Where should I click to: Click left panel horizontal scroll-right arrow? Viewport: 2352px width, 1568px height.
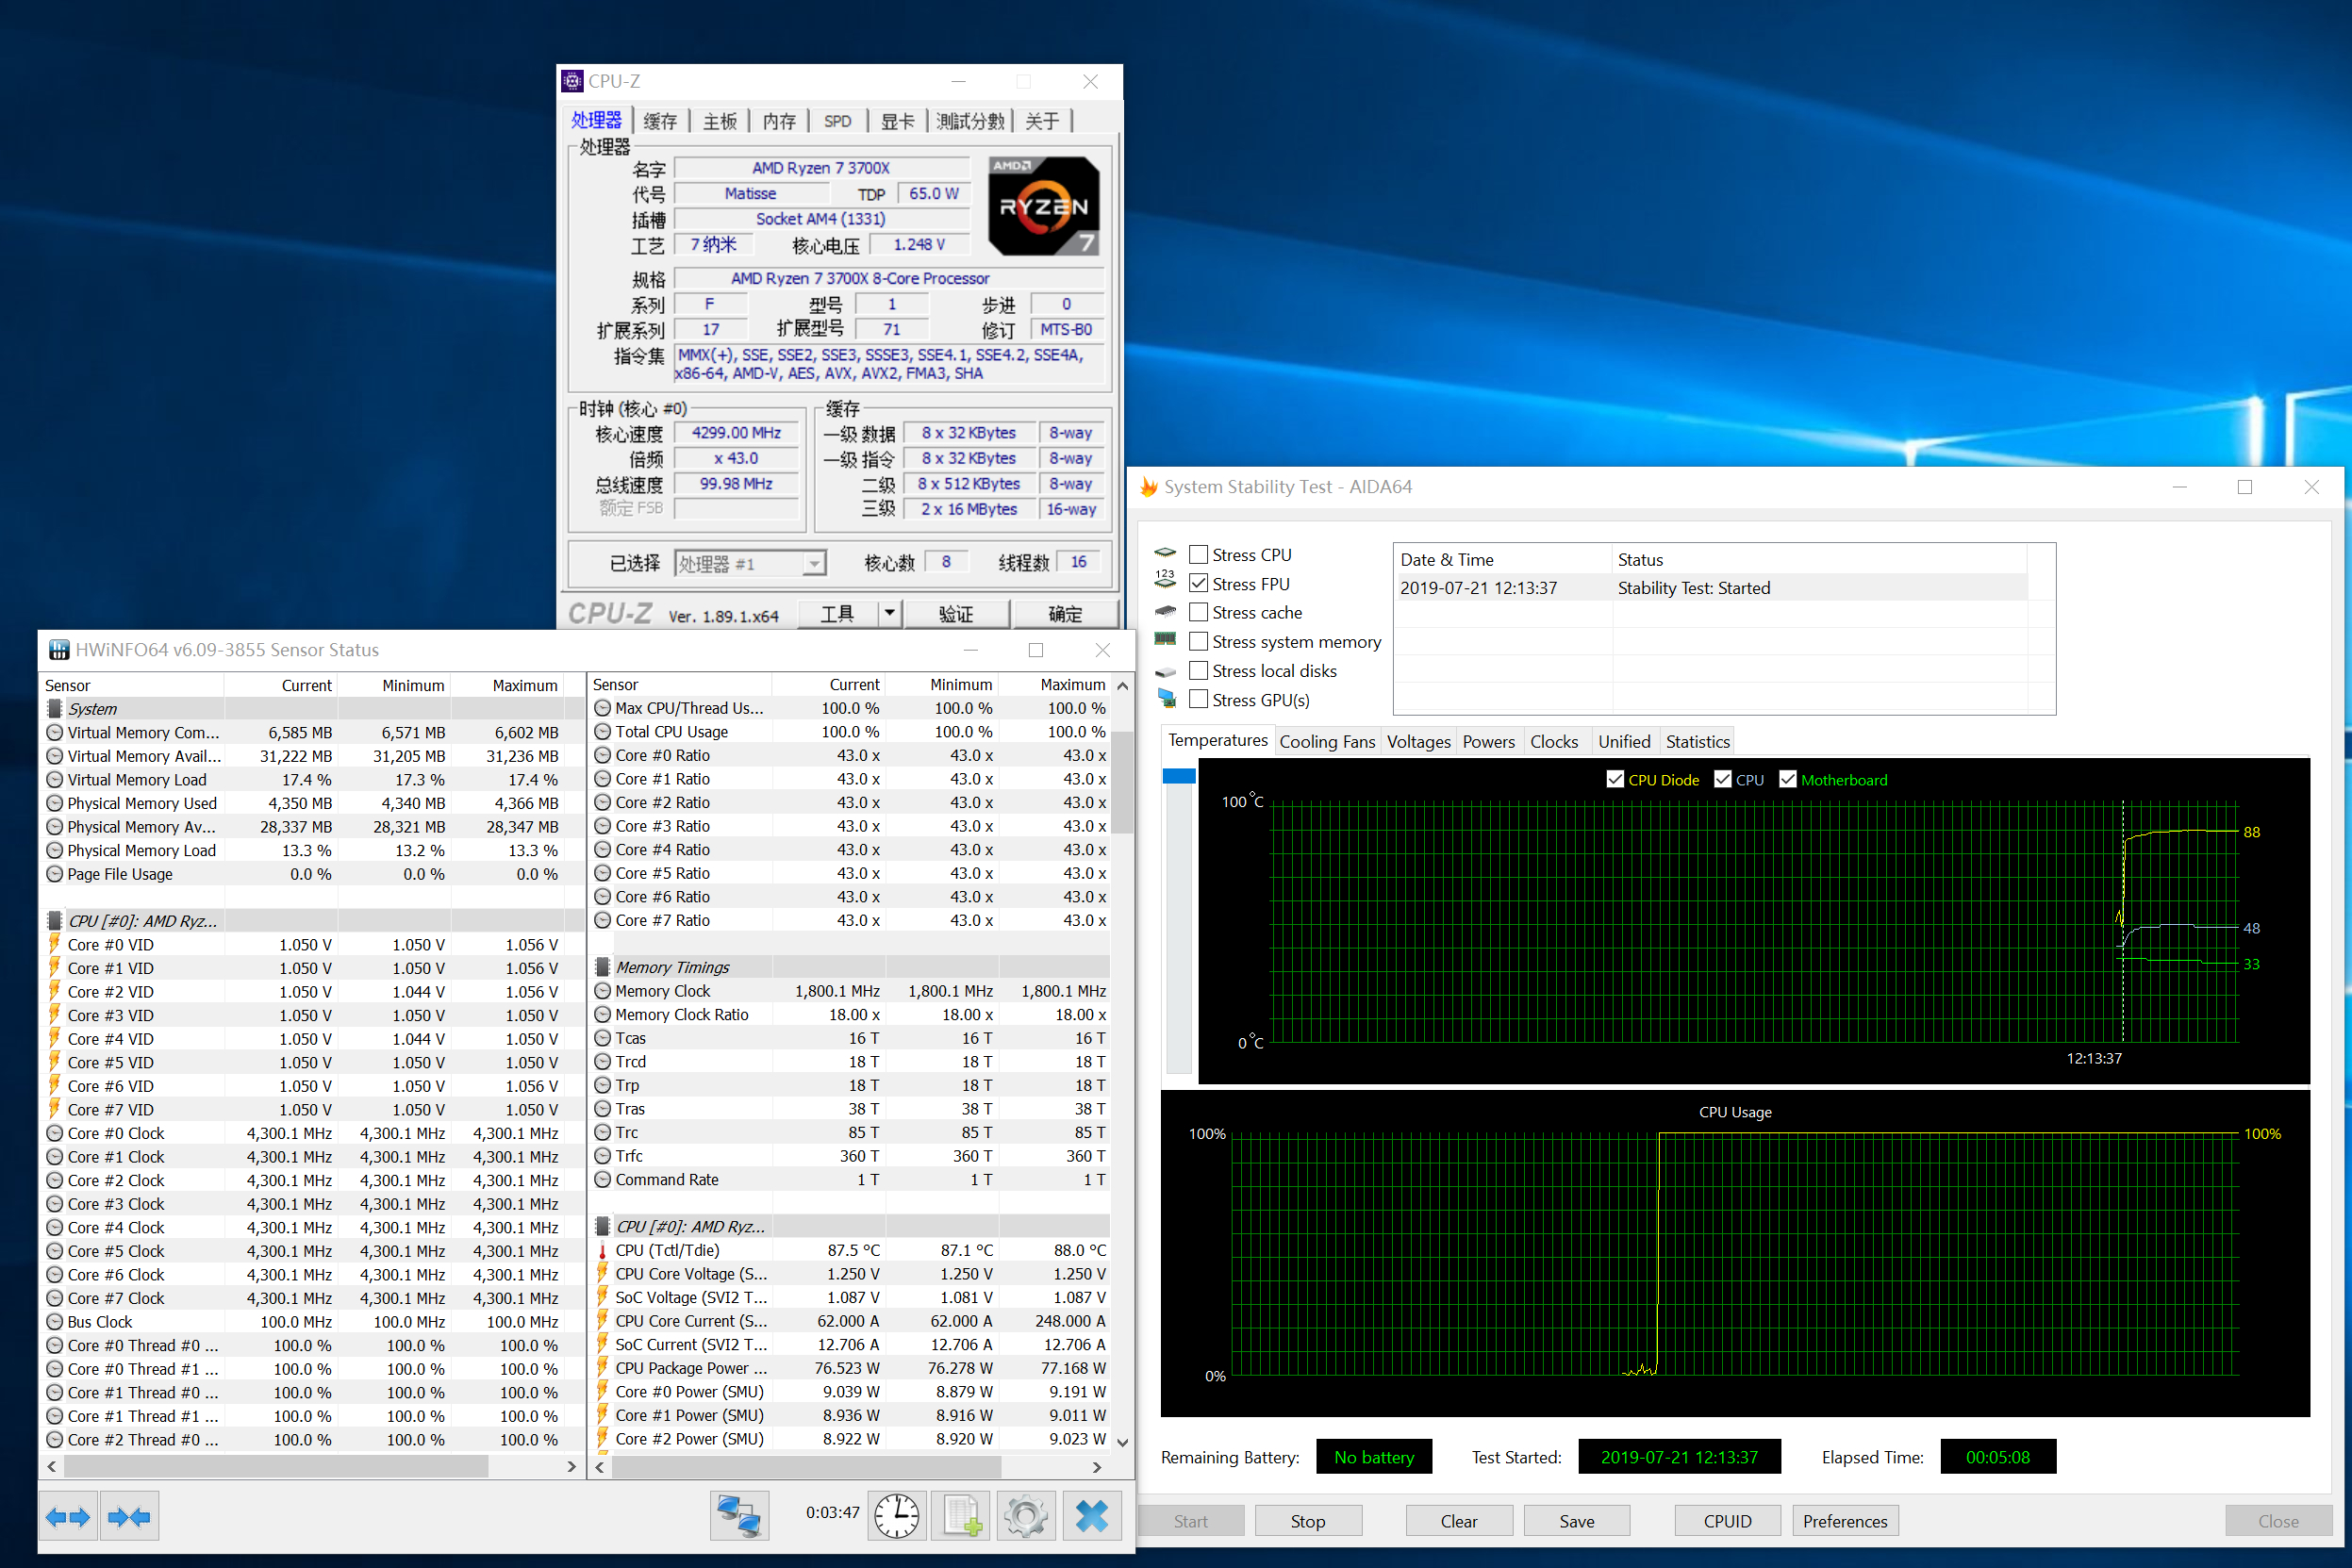click(x=571, y=1466)
